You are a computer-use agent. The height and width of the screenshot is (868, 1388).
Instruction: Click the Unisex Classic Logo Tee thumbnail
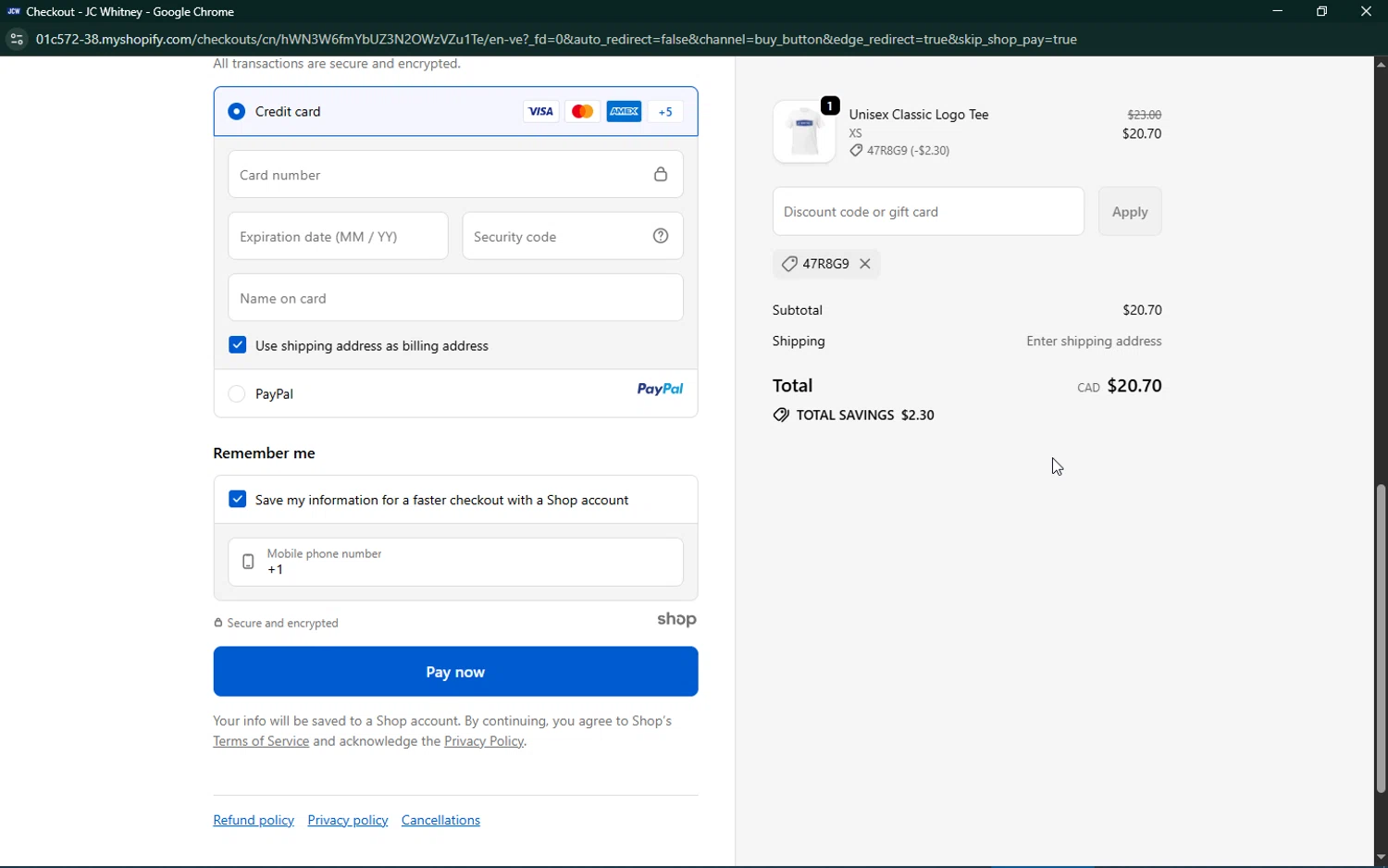(804, 131)
